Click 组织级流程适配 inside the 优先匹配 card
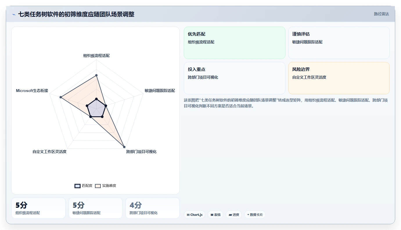 click(201, 42)
